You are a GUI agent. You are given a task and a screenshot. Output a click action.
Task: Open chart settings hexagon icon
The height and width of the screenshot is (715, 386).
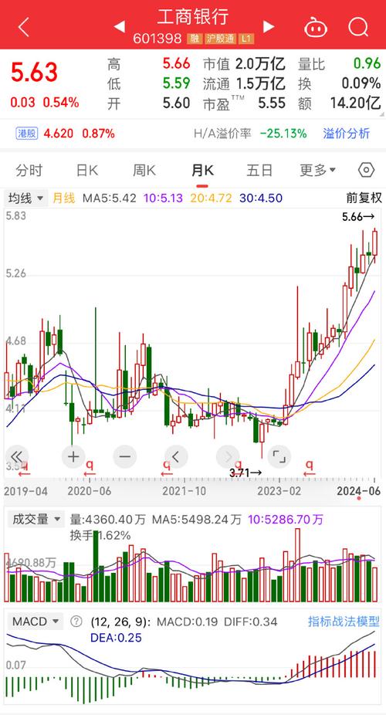tap(367, 170)
